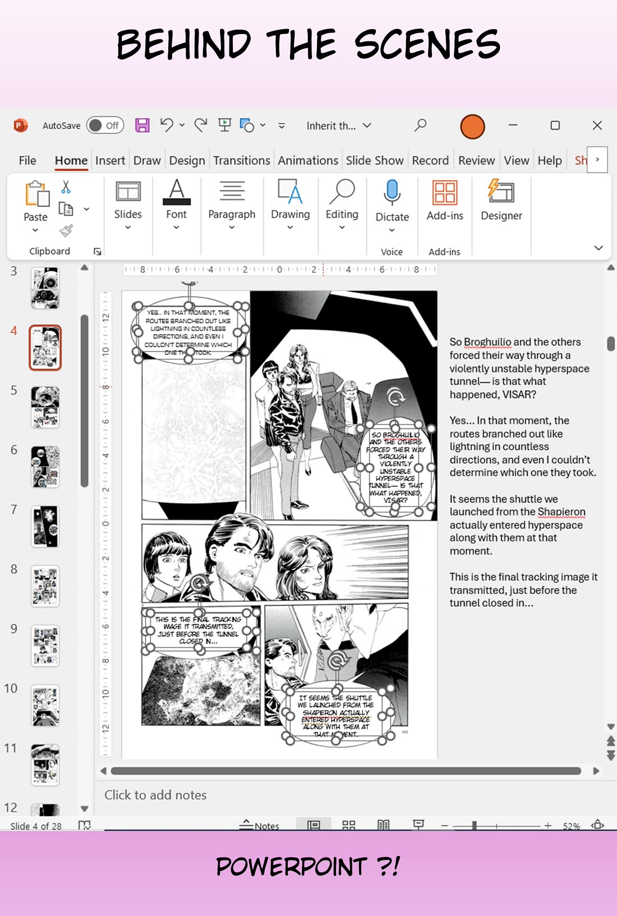The image size is (617, 916).
Task: Click the Cut scissors icon
Action: coord(66,187)
